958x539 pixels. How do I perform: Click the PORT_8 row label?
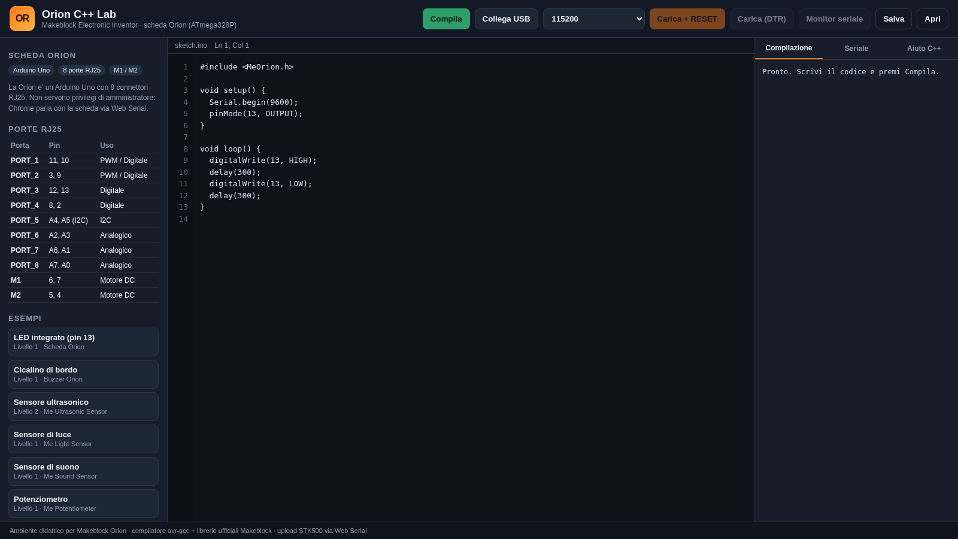25,265
